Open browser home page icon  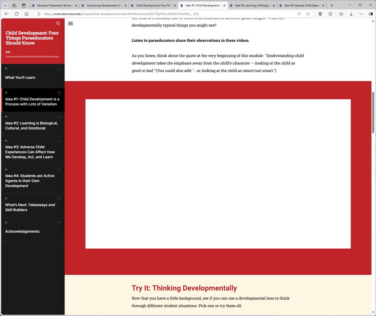(x=27, y=14)
